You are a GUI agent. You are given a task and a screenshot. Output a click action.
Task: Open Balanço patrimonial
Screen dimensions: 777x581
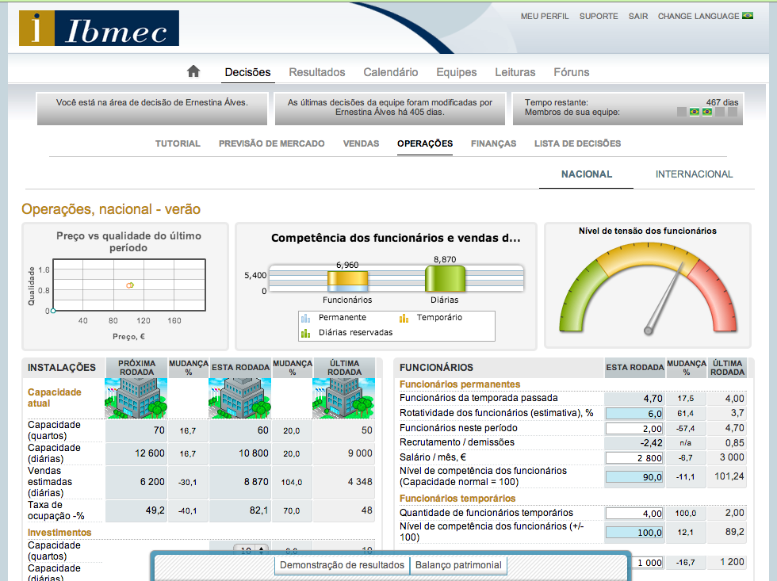(458, 565)
